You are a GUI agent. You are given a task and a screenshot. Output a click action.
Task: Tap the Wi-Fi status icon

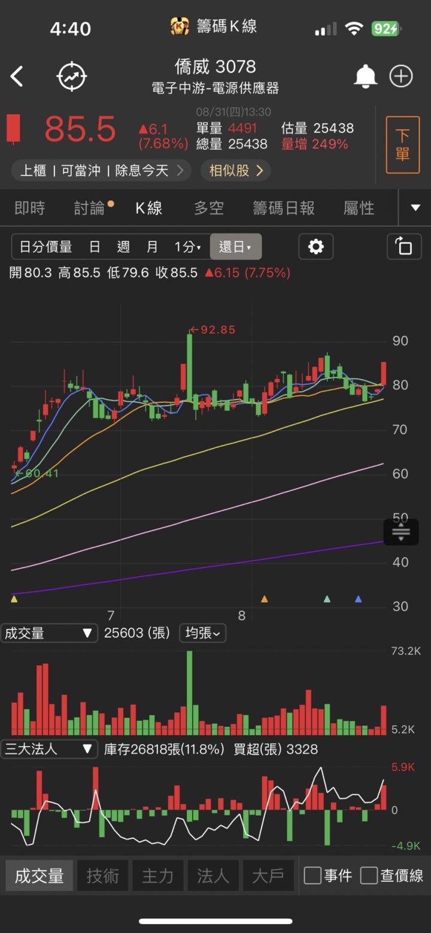coord(354,29)
